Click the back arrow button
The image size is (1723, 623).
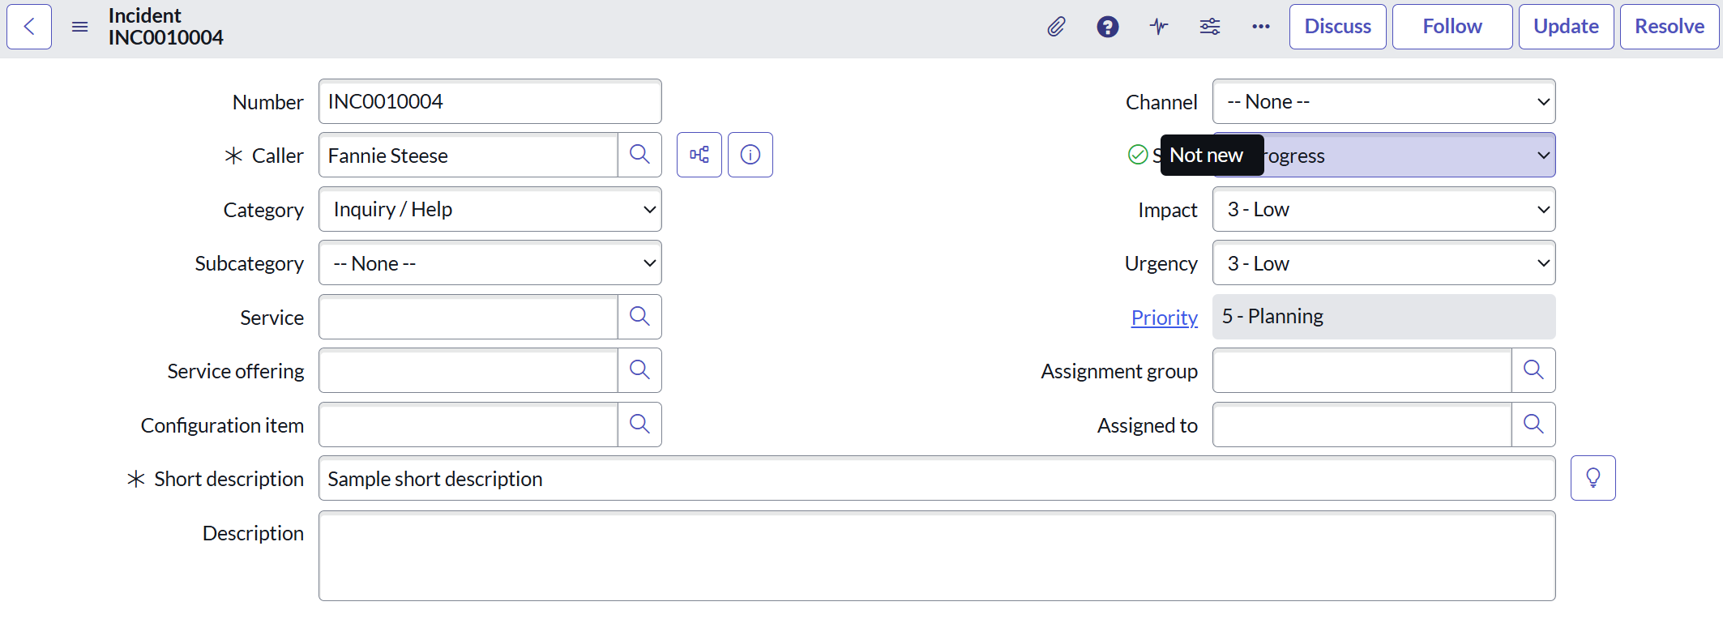29,27
